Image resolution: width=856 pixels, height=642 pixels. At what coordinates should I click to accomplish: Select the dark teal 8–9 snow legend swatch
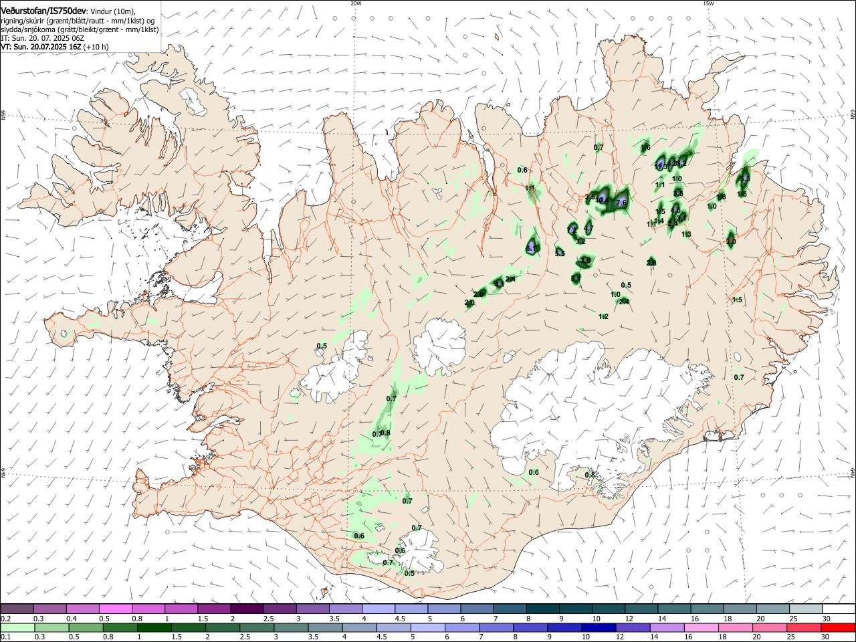542,609
